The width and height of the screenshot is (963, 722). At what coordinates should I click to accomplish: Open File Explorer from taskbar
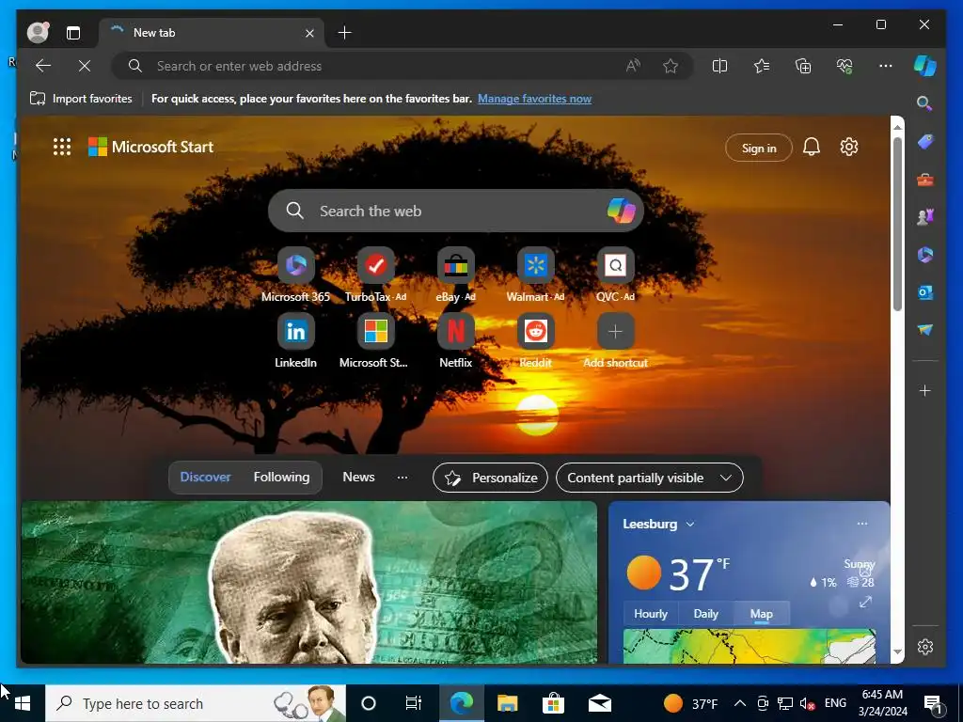tap(507, 703)
